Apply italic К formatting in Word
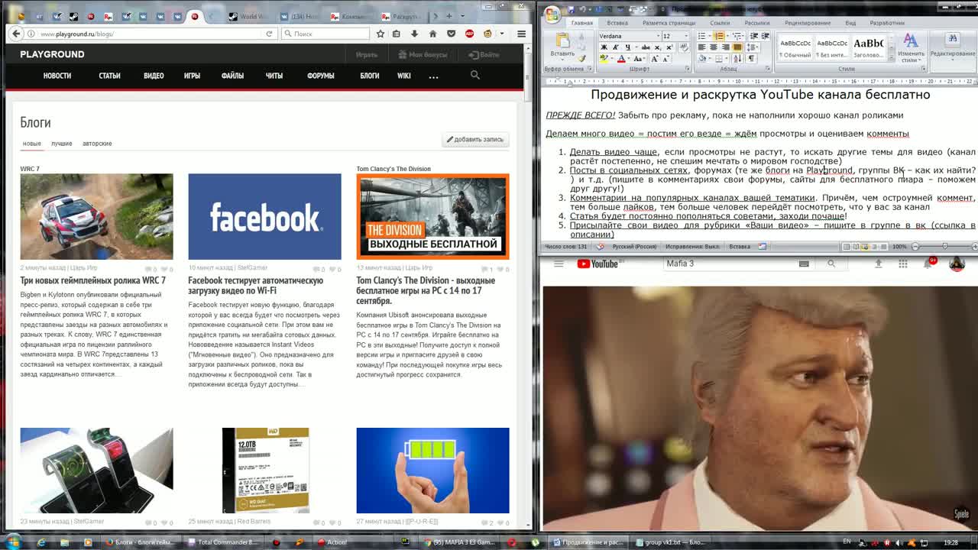 click(615, 47)
